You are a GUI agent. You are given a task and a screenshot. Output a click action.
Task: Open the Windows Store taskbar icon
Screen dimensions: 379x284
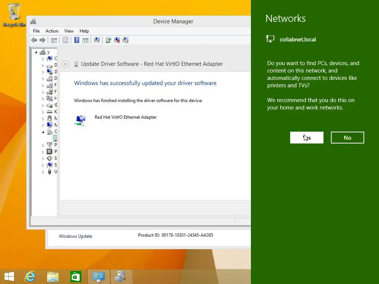tap(76, 277)
